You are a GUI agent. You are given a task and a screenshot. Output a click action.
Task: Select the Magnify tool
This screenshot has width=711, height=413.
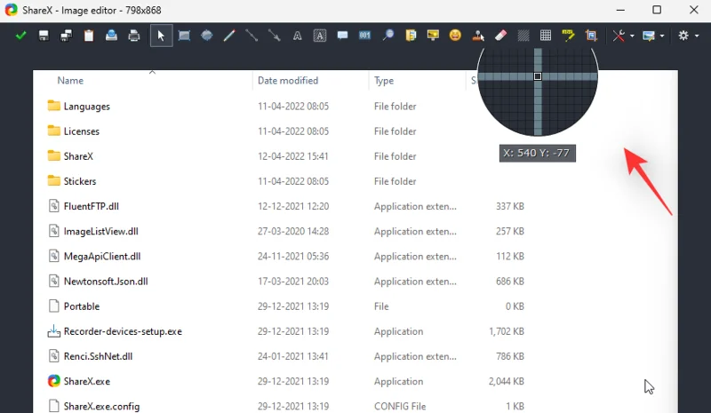tap(388, 36)
